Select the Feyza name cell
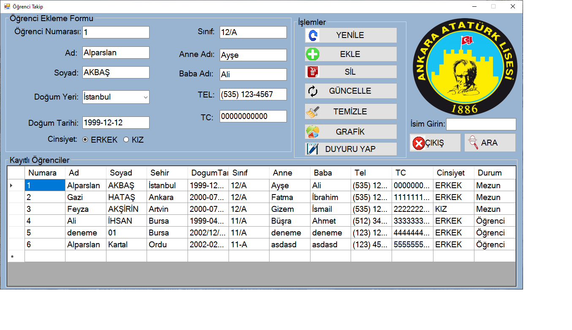The height and width of the screenshot is (330, 572). coord(86,209)
